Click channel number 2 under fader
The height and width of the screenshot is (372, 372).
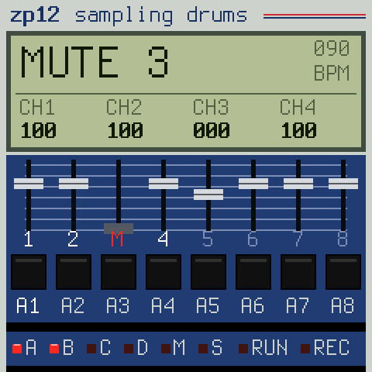click(x=73, y=239)
